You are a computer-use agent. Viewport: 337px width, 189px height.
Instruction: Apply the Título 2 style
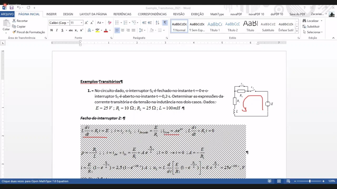pos(233,27)
